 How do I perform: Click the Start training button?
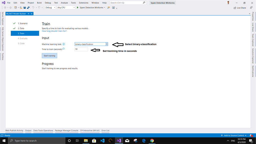[x=49, y=55]
